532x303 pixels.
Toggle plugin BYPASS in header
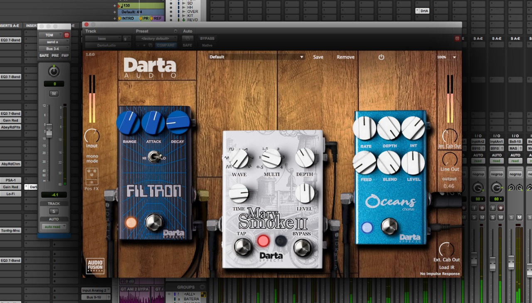207,39
